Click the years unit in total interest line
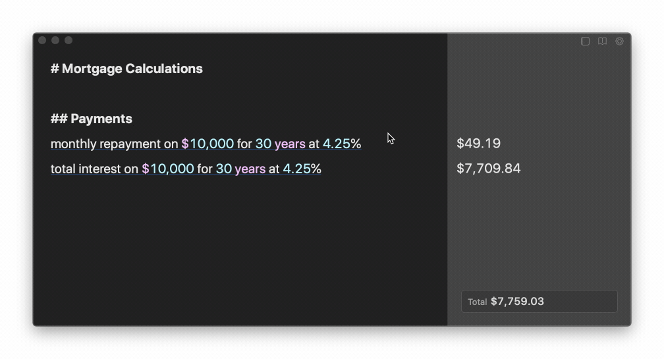This screenshot has width=664, height=359. point(250,169)
